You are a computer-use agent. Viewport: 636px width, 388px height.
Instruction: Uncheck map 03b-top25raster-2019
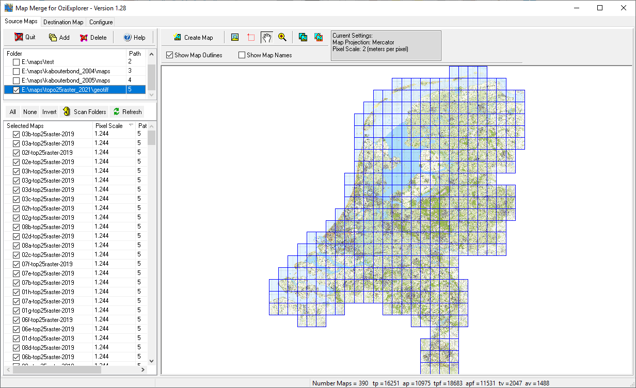16,134
